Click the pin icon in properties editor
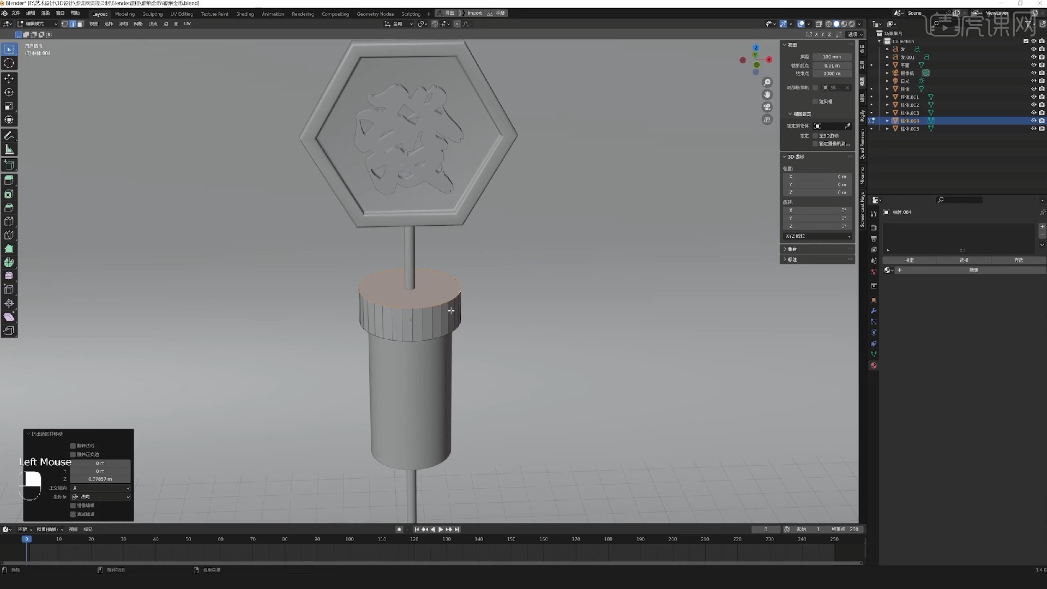The height and width of the screenshot is (589, 1047). pos(1042,212)
